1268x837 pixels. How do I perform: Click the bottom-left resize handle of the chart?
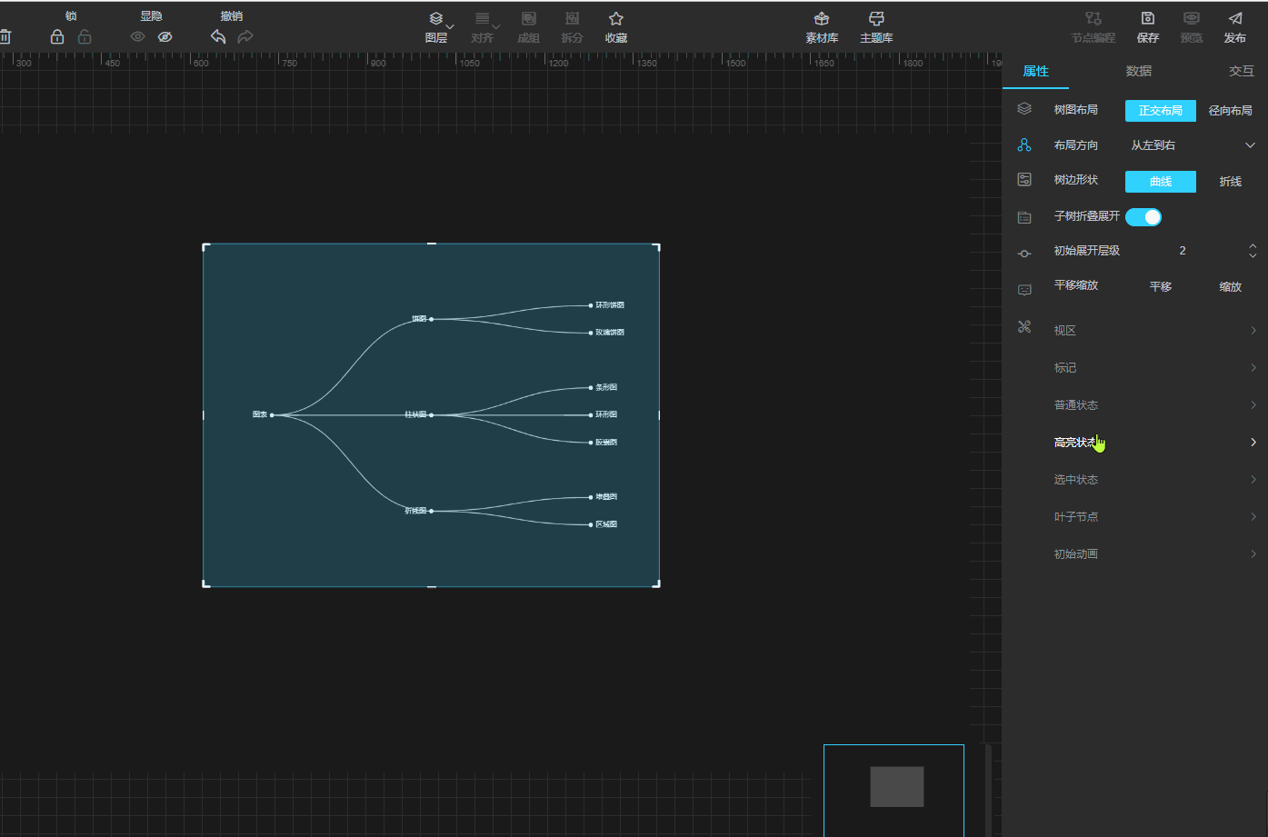[x=205, y=584]
